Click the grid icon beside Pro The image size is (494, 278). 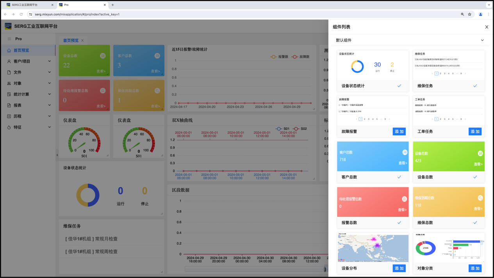(x=9, y=39)
